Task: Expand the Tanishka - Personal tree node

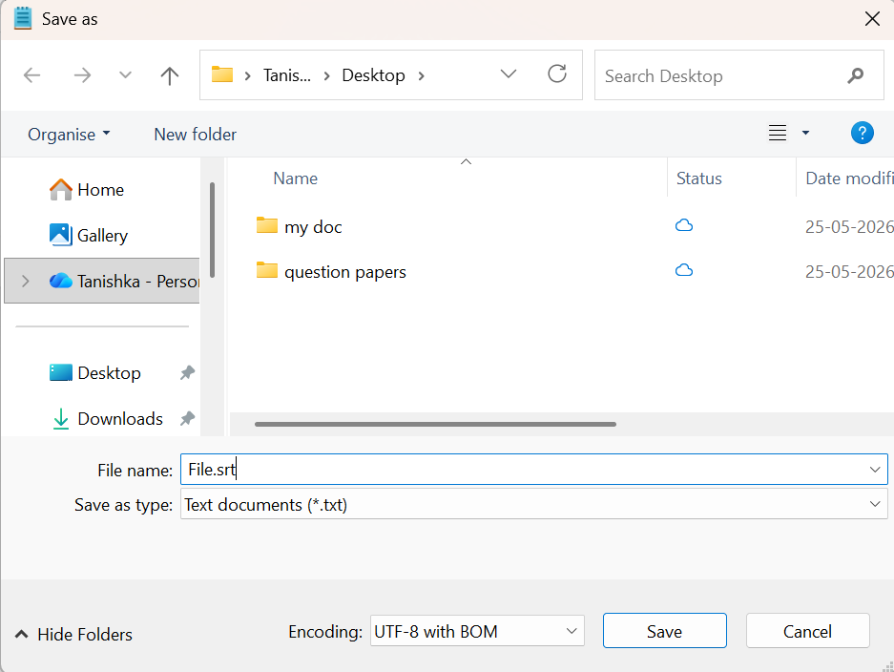Action: [x=25, y=281]
